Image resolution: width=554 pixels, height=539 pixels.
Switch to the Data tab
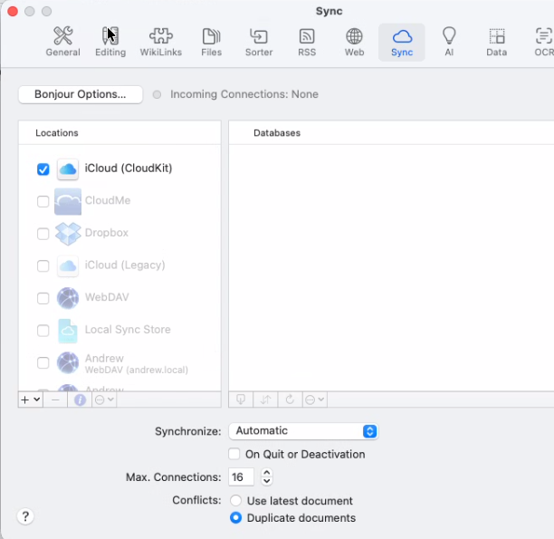pos(496,42)
